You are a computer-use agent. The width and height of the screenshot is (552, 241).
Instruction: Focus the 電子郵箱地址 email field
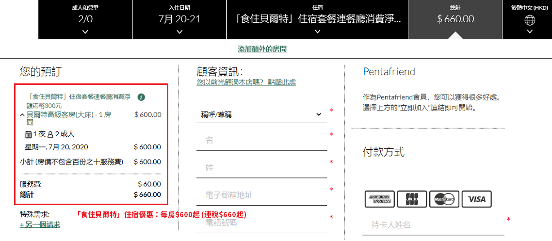(x=261, y=195)
